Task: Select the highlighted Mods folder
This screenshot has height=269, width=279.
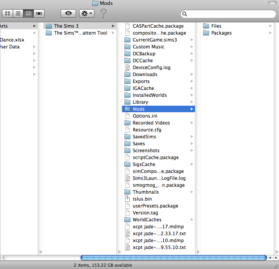Action: click(x=158, y=109)
